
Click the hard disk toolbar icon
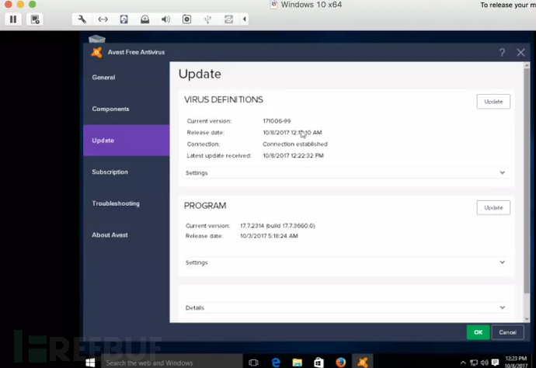click(x=124, y=19)
